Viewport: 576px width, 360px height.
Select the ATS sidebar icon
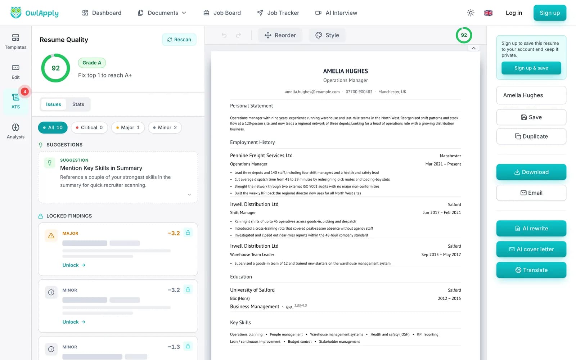[15, 101]
